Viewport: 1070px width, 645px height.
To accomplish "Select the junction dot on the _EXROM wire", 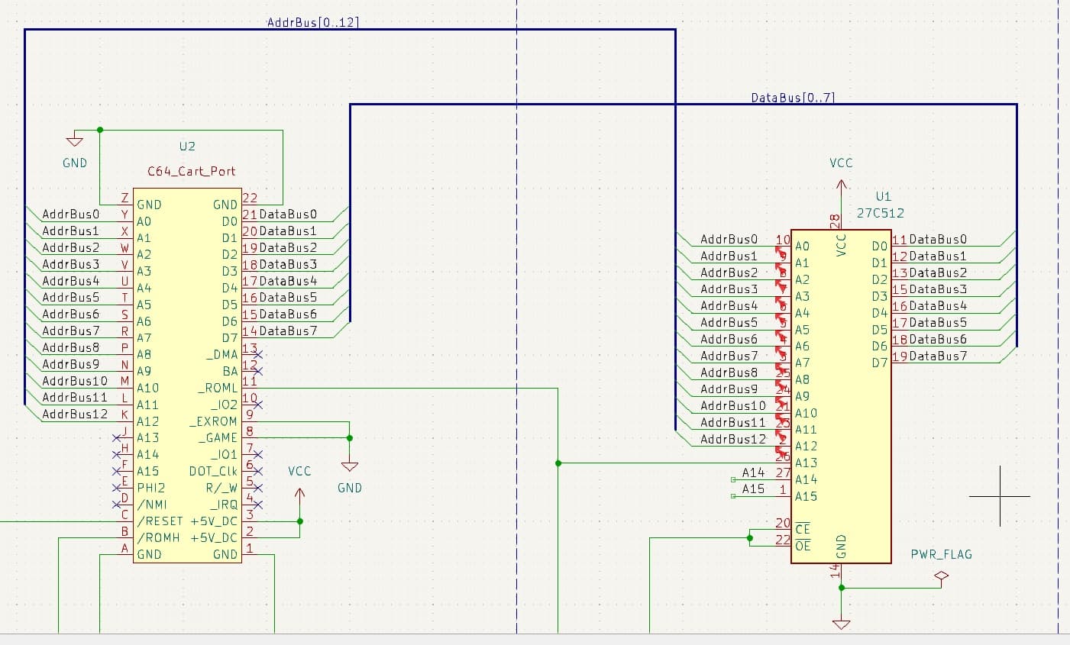I will pyautogui.click(x=349, y=438).
